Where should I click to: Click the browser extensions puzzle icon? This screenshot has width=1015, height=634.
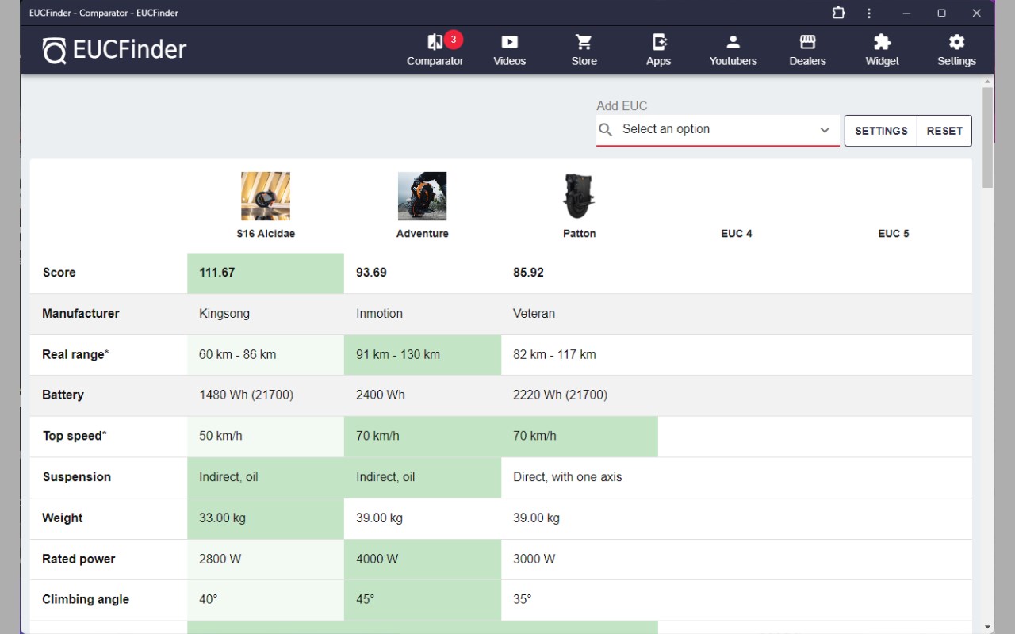838,13
